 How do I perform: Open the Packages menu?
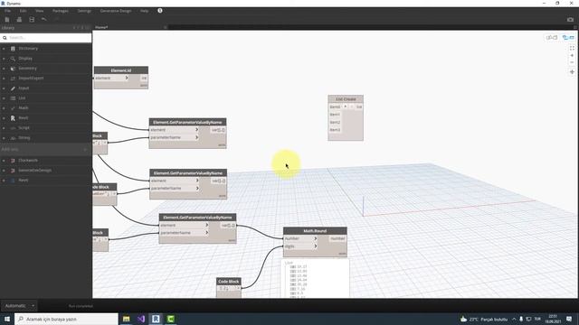61,11
